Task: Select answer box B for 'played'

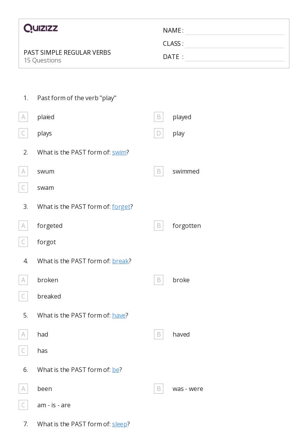Action: click(159, 117)
